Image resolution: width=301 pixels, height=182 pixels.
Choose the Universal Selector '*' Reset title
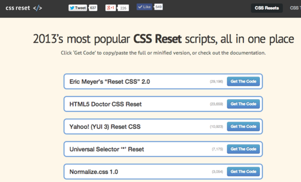point(106,149)
